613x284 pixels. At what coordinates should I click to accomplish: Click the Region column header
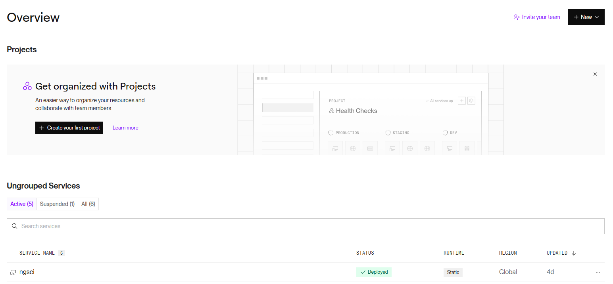pos(508,253)
